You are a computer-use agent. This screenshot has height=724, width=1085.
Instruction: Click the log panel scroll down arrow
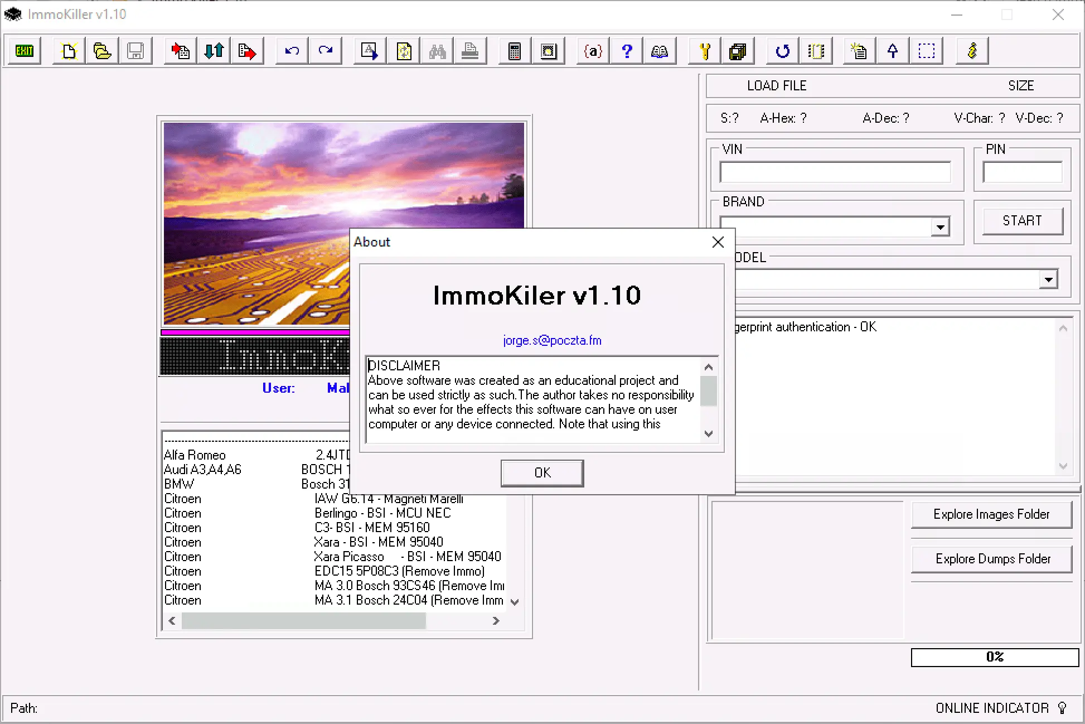[1063, 466]
